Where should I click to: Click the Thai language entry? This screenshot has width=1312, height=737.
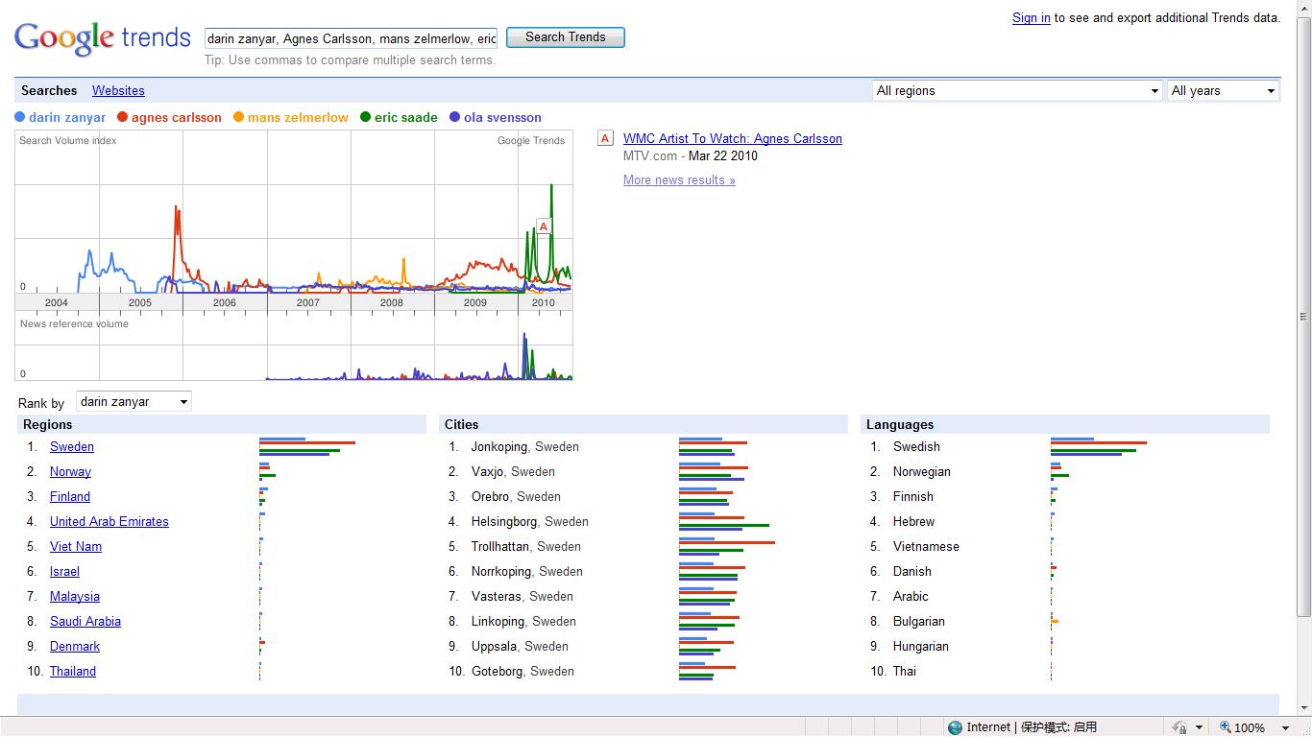[x=905, y=671]
